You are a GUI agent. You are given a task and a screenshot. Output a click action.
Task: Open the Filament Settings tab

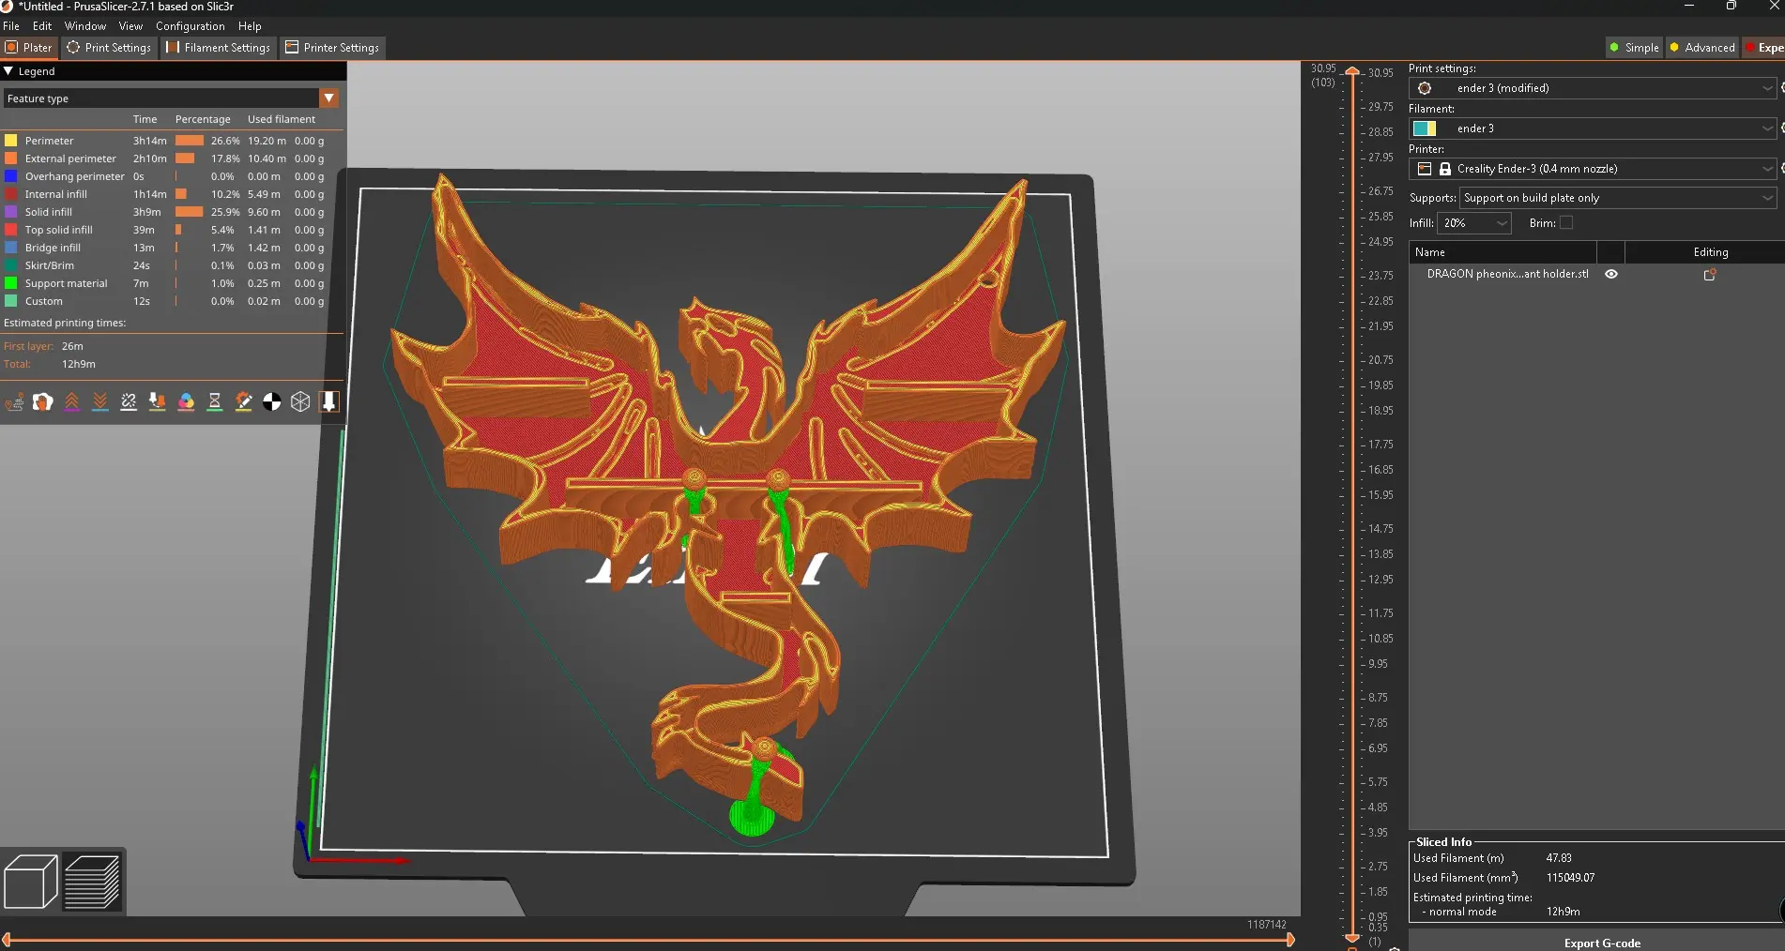point(219,48)
